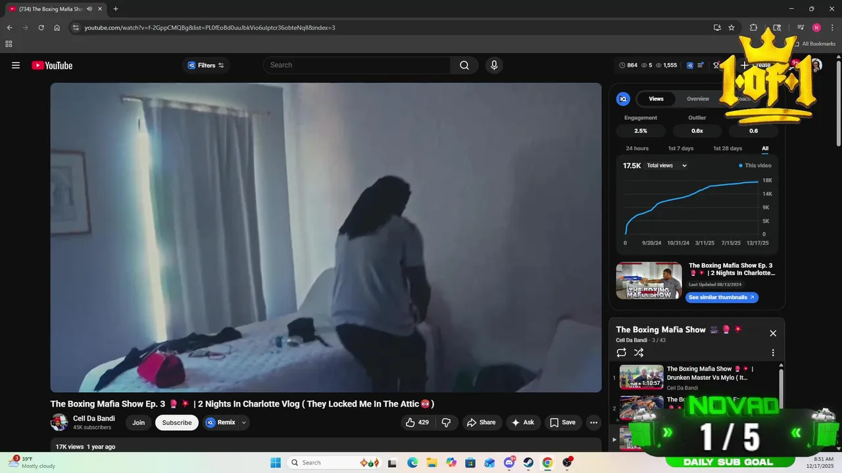The height and width of the screenshot is (473, 842).
Task: Open the Total views dropdown
Action: [x=666, y=166]
